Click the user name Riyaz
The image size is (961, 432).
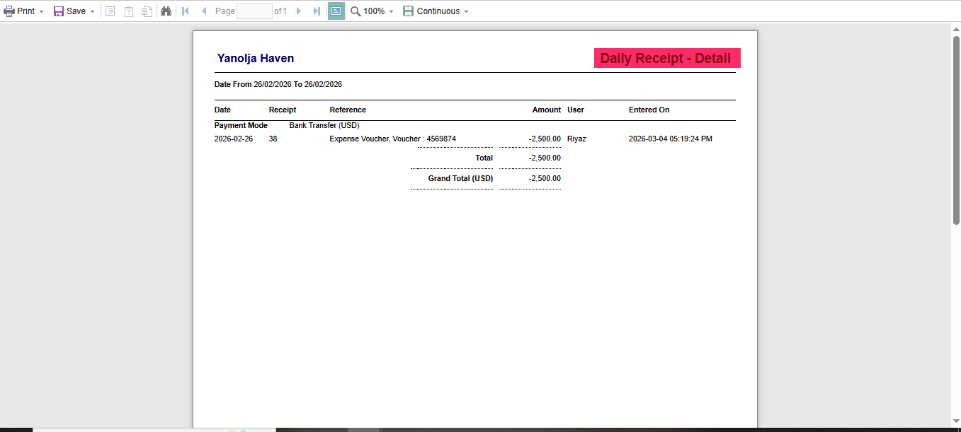[x=576, y=139]
